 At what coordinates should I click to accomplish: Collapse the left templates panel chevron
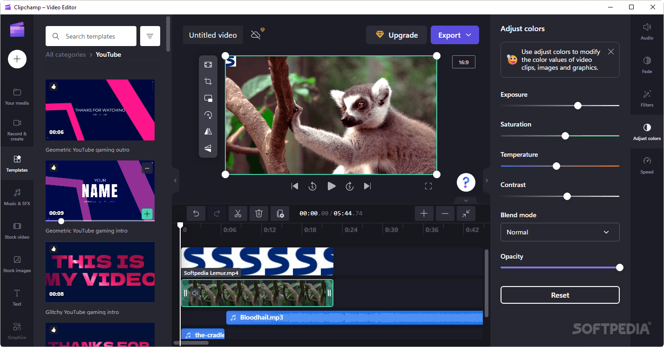pos(175,180)
